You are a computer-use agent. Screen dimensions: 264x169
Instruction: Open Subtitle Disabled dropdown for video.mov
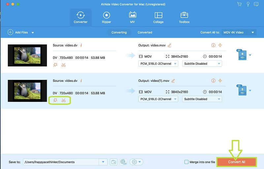(202, 64)
